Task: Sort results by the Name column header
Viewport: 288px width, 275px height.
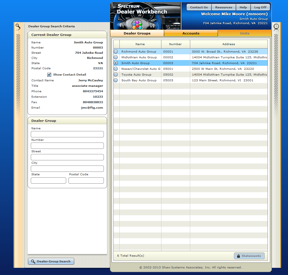Action: [140, 44]
